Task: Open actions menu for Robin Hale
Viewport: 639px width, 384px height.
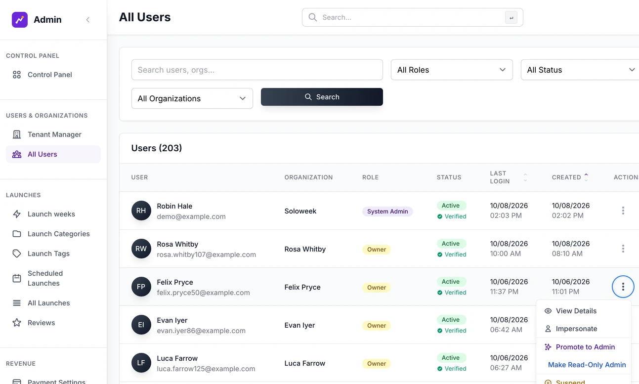Action: [623, 211]
